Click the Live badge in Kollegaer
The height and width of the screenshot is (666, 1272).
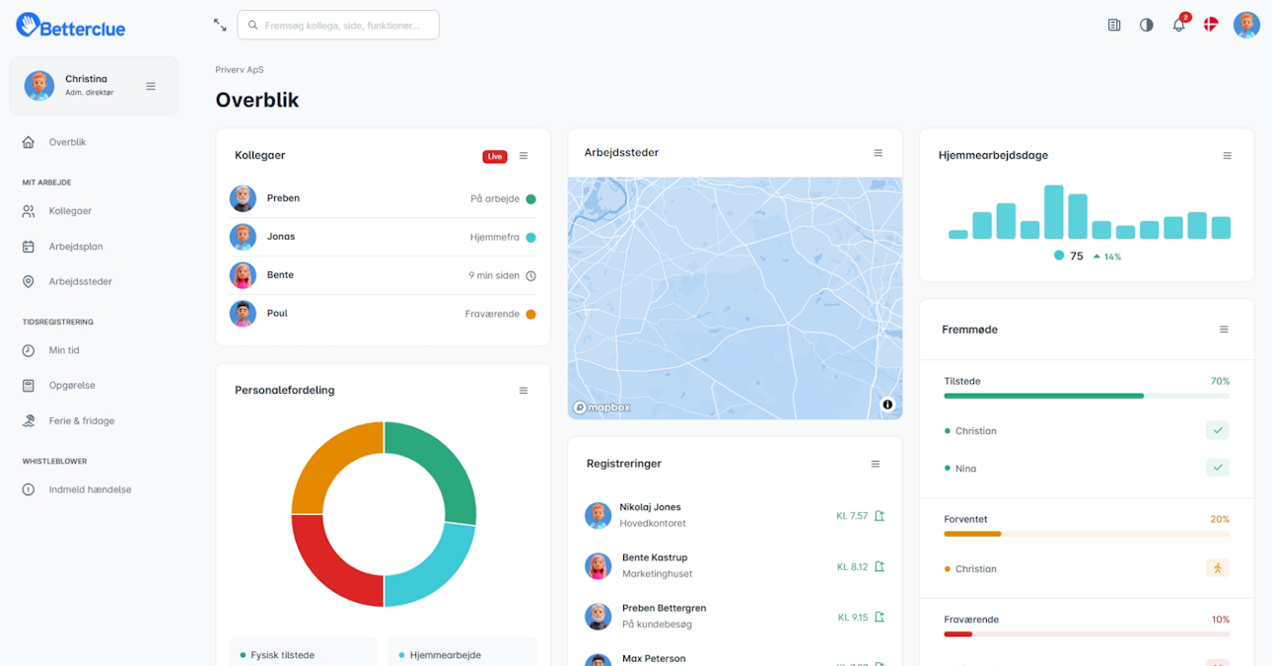[x=494, y=156]
